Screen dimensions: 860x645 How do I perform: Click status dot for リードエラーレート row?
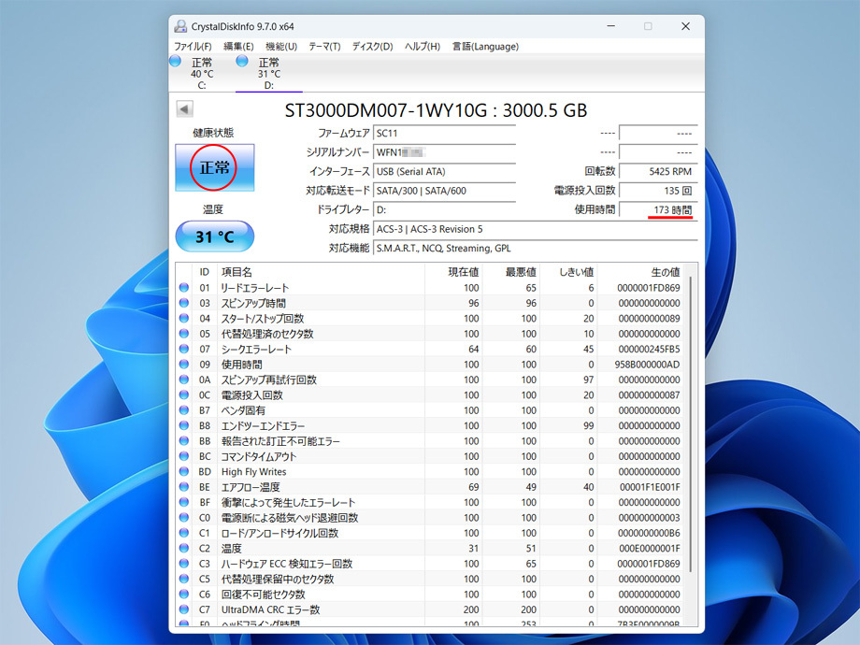[x=184, y=287]
